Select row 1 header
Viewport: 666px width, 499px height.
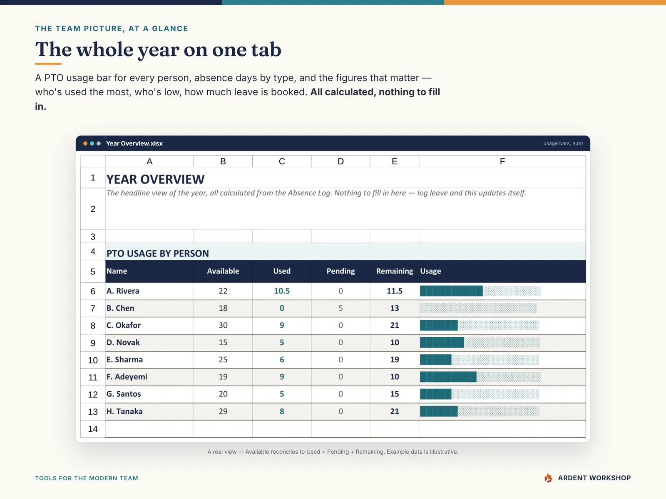coord(93,178)
